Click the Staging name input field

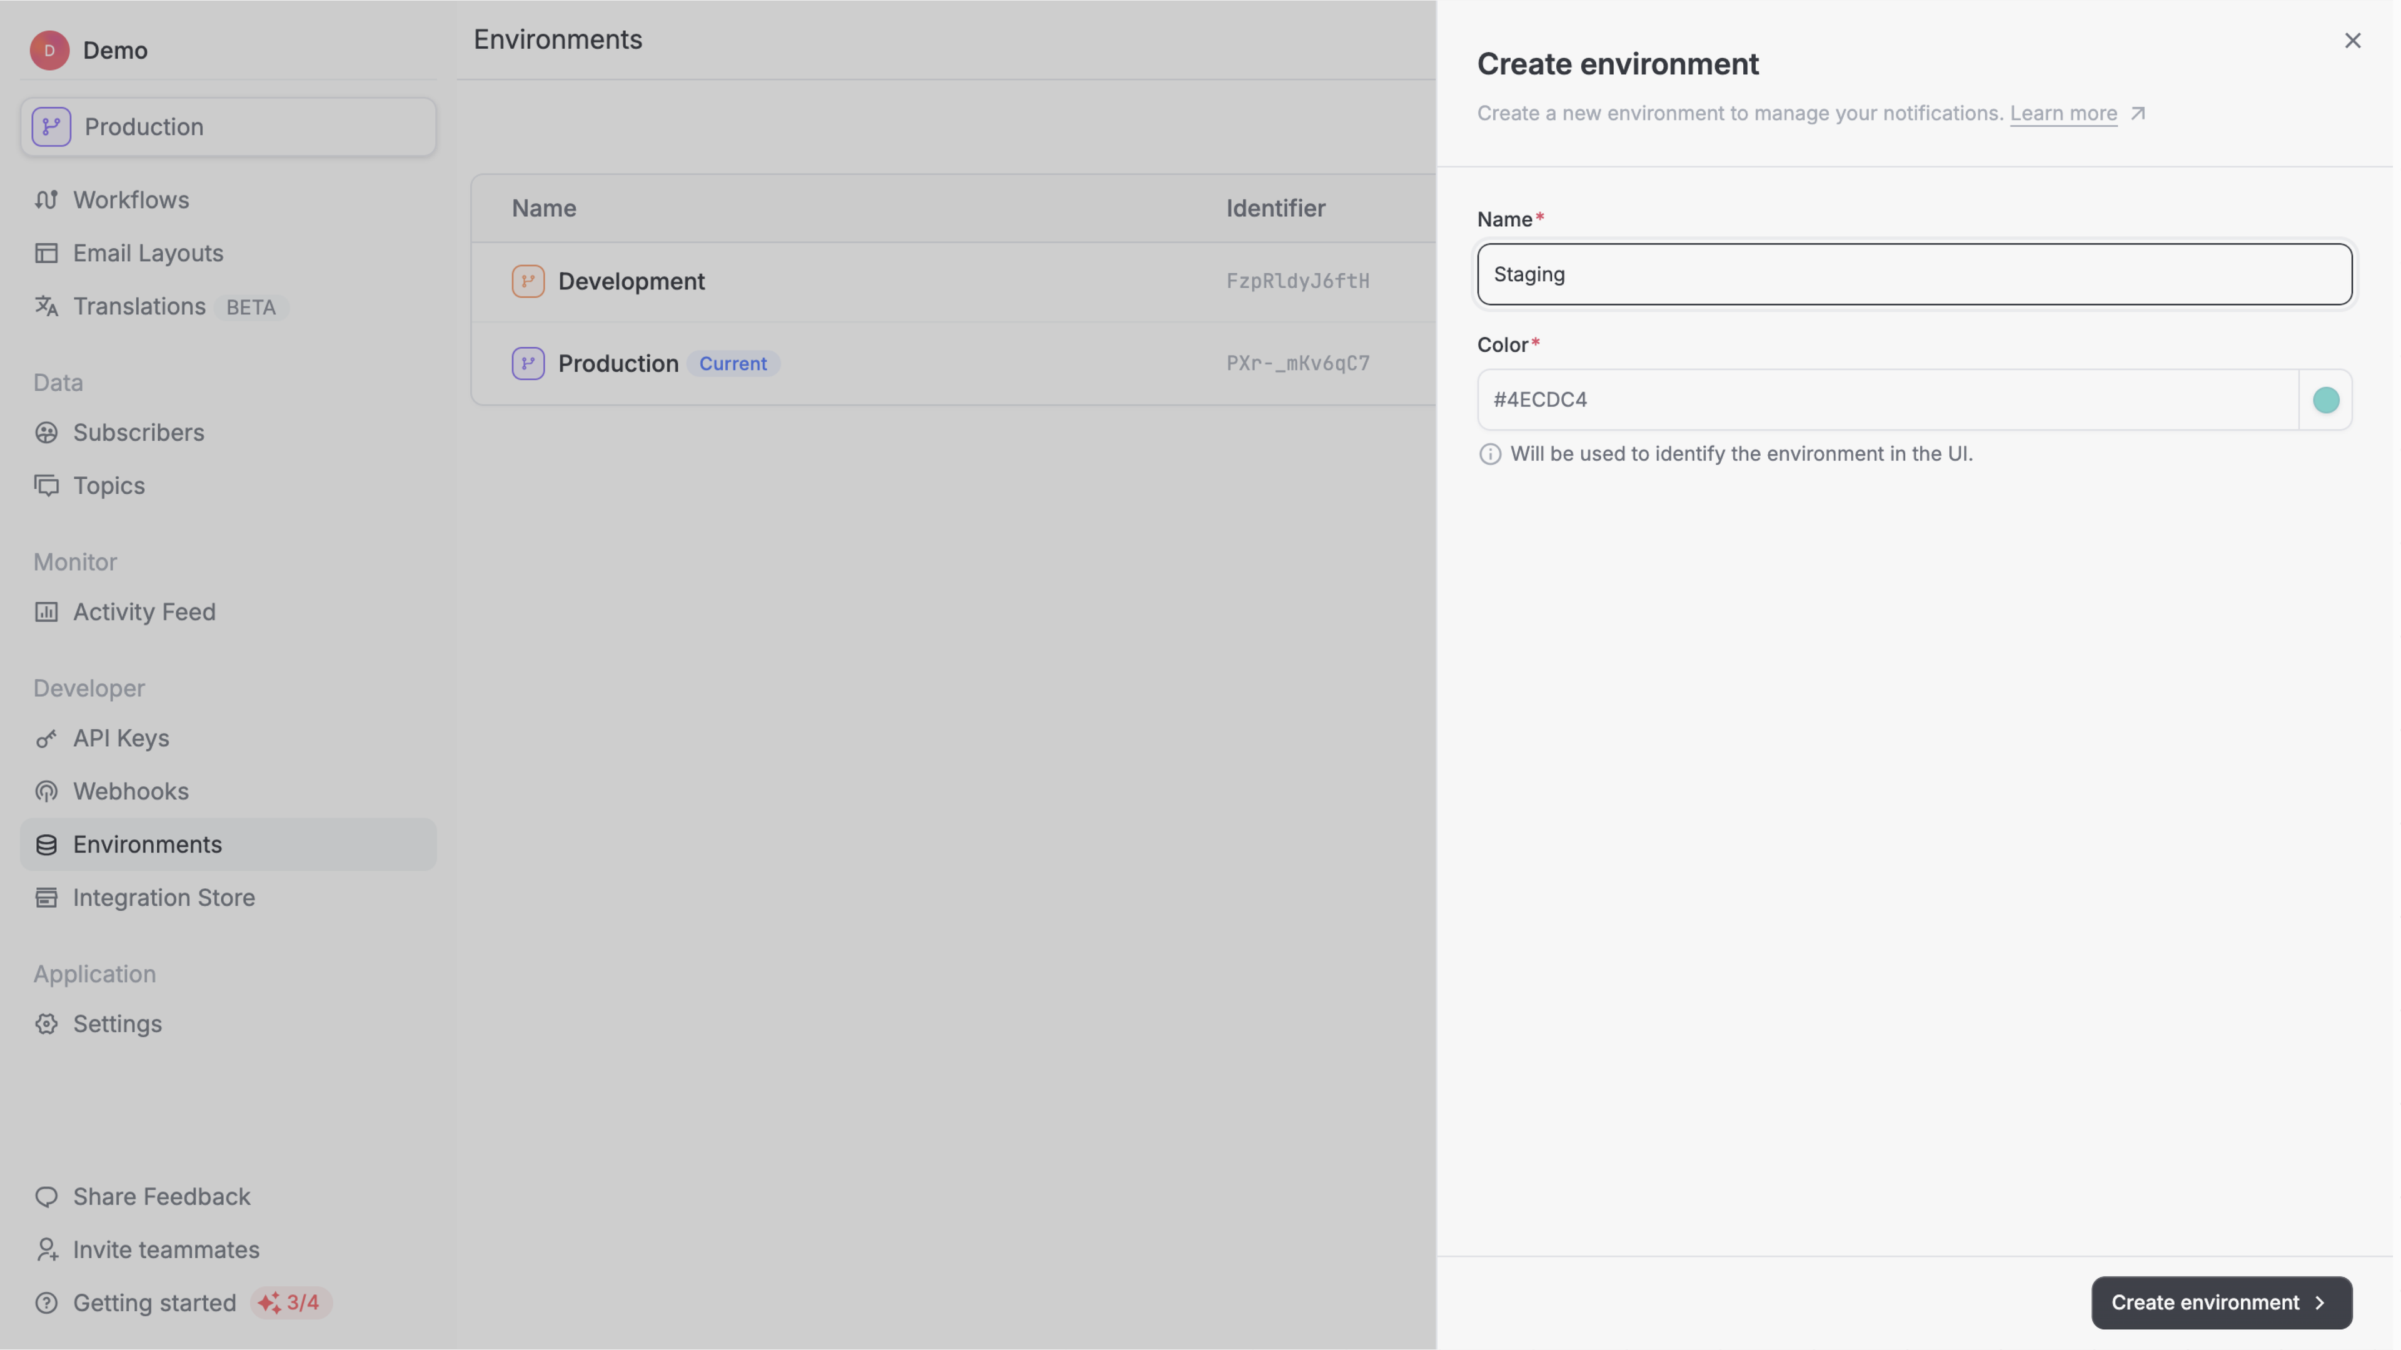pos(1913,274)
